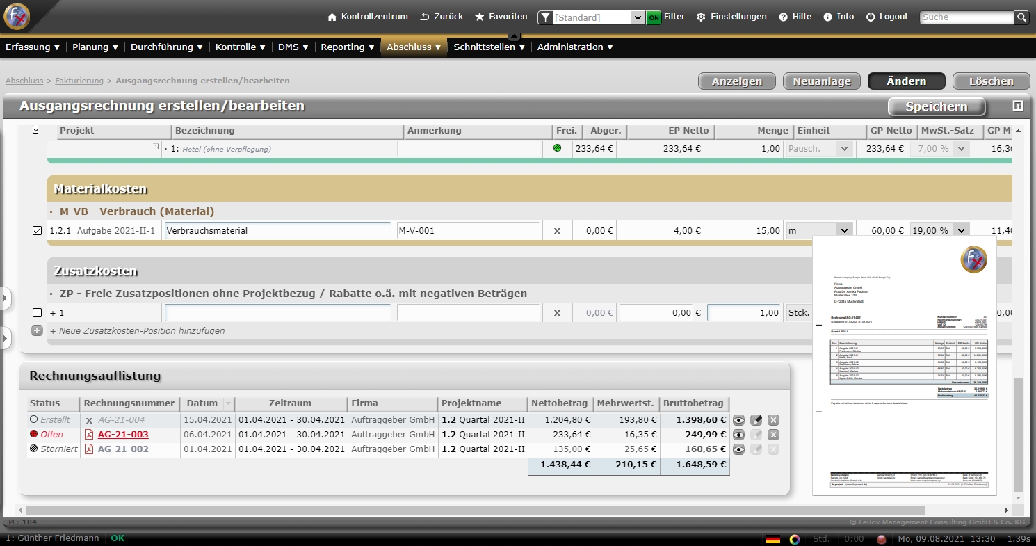Open the Schnittstellen menu

(489, 47)
